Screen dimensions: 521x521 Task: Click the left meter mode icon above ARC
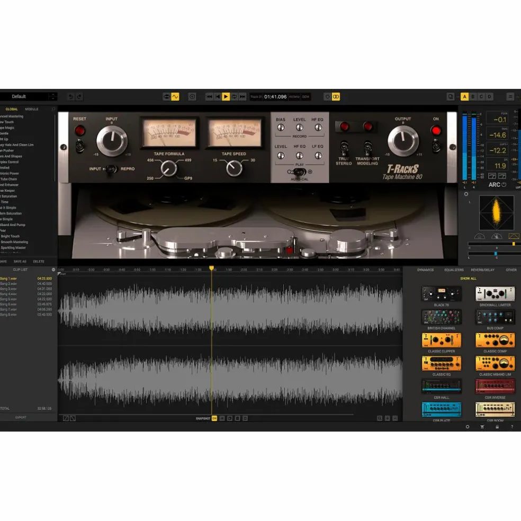click(x=492, y=176)
